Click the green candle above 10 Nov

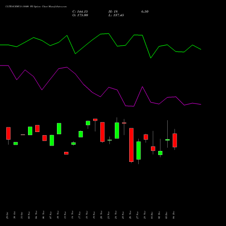click(59, 128)
